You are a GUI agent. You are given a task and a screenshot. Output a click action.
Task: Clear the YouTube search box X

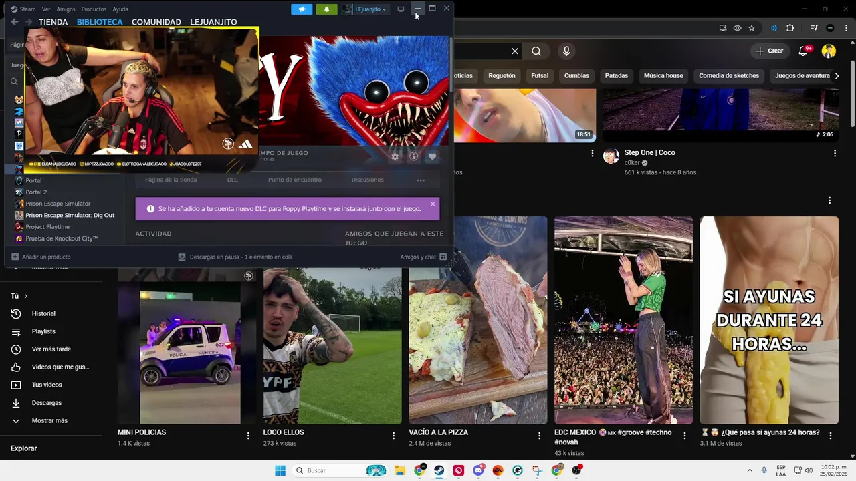pyautogui.click(x=515, y=51)
